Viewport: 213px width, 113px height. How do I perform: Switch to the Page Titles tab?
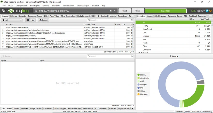point(54,16)
